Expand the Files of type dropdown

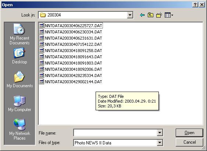160,143
